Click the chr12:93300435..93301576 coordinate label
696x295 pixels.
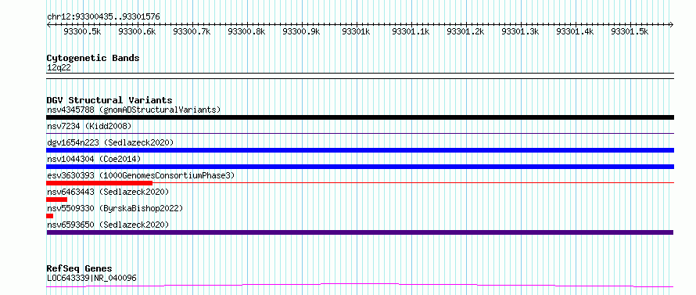point(103,17)
